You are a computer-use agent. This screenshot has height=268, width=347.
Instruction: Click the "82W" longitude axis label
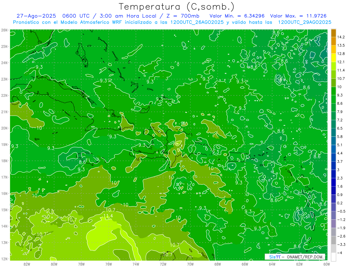coord(27,264)
